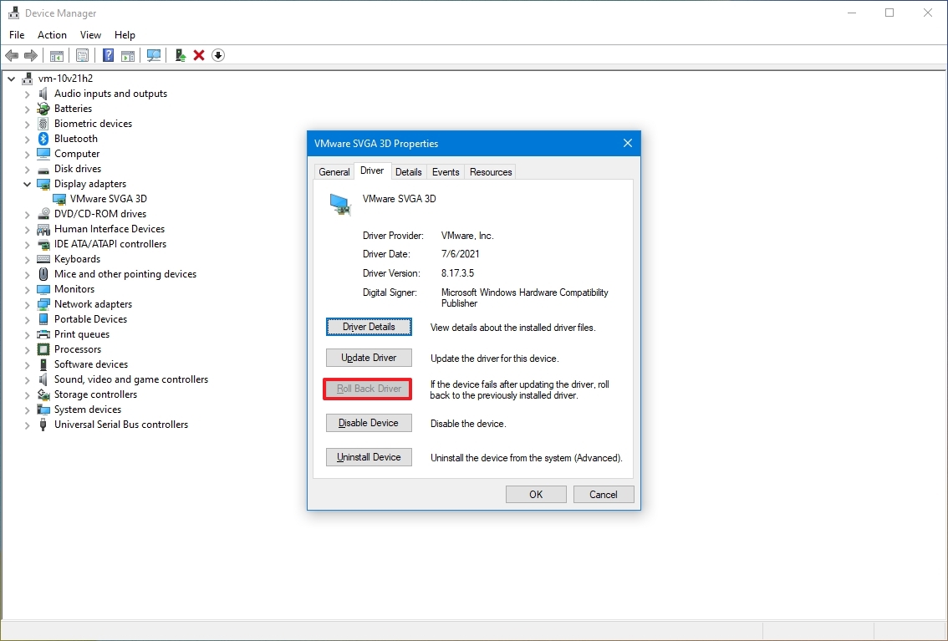Viewport: 948px width, 641px height.
Task: Open the View menu
Action: (x=90, y=35)
